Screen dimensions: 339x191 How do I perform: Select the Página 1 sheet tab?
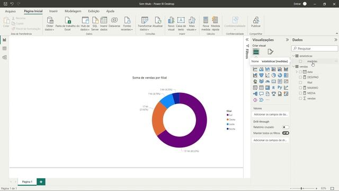27,181
